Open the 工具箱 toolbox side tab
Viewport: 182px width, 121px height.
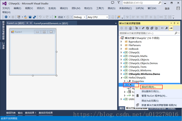coord(3,45)
